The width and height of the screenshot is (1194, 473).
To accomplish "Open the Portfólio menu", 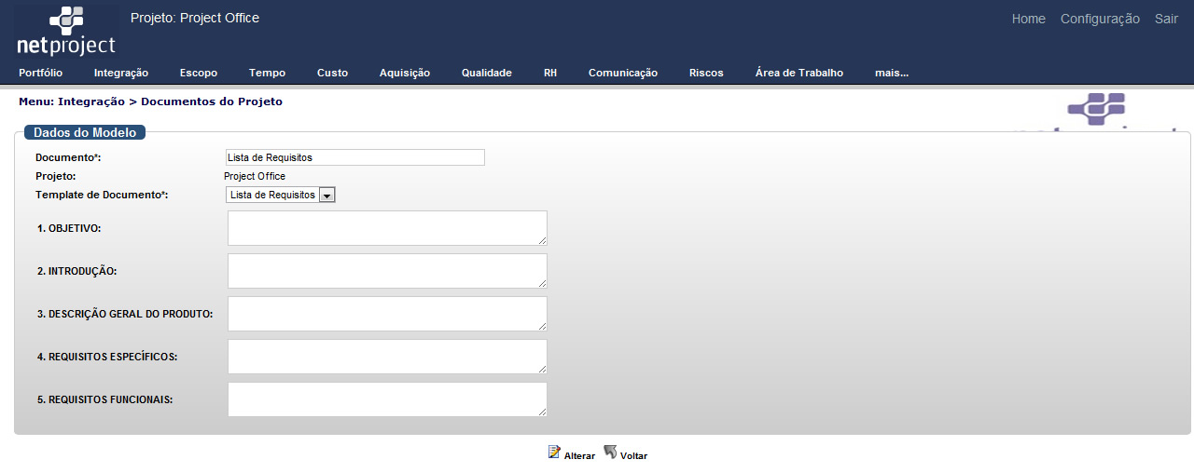I will (x=40, y=73).
